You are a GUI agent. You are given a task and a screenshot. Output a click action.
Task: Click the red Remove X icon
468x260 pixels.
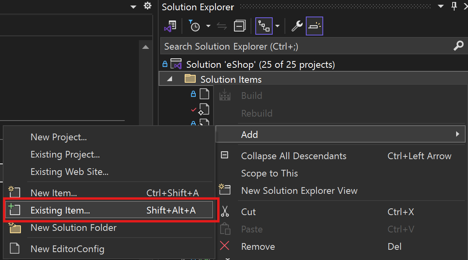tap(225, 246)
